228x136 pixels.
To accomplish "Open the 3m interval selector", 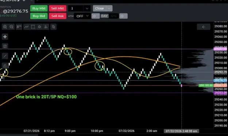I will (19, 27).
